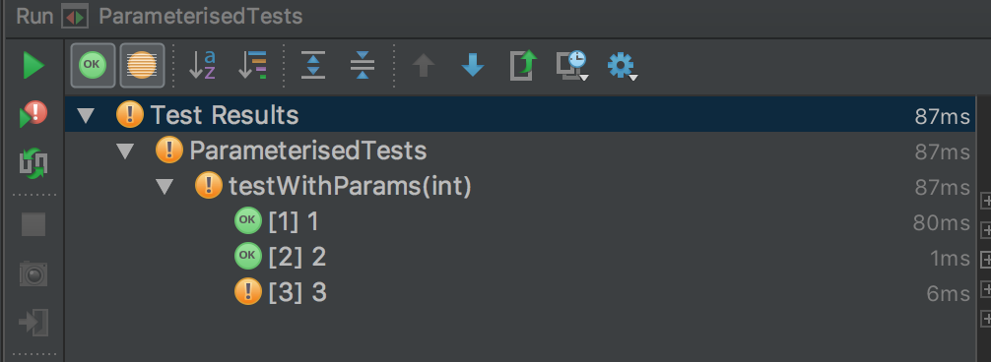Go to next failed test arrow
This screenshot has width=991, height=362.
tap(473, 65)
